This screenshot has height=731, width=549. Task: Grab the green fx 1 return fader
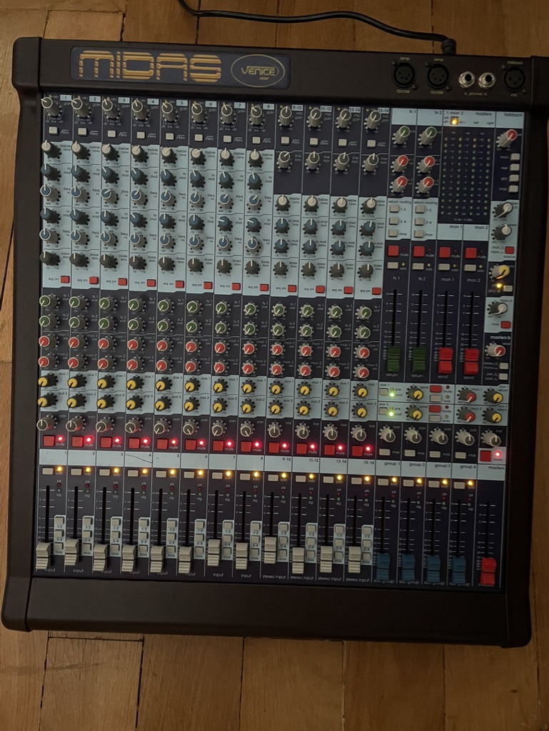click(394, 360)
